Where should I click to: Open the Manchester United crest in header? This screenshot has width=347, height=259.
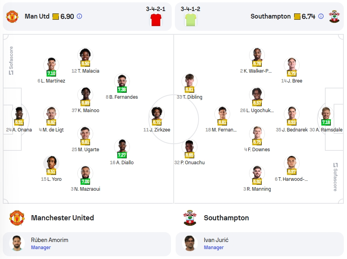click(12, 16)
